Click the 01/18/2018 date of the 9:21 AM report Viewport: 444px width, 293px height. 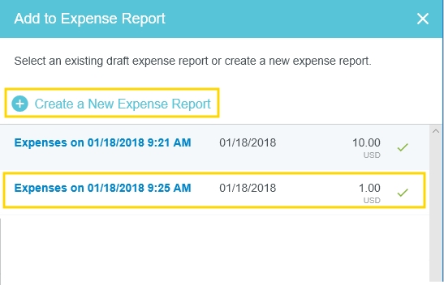[x=248, y=142]
